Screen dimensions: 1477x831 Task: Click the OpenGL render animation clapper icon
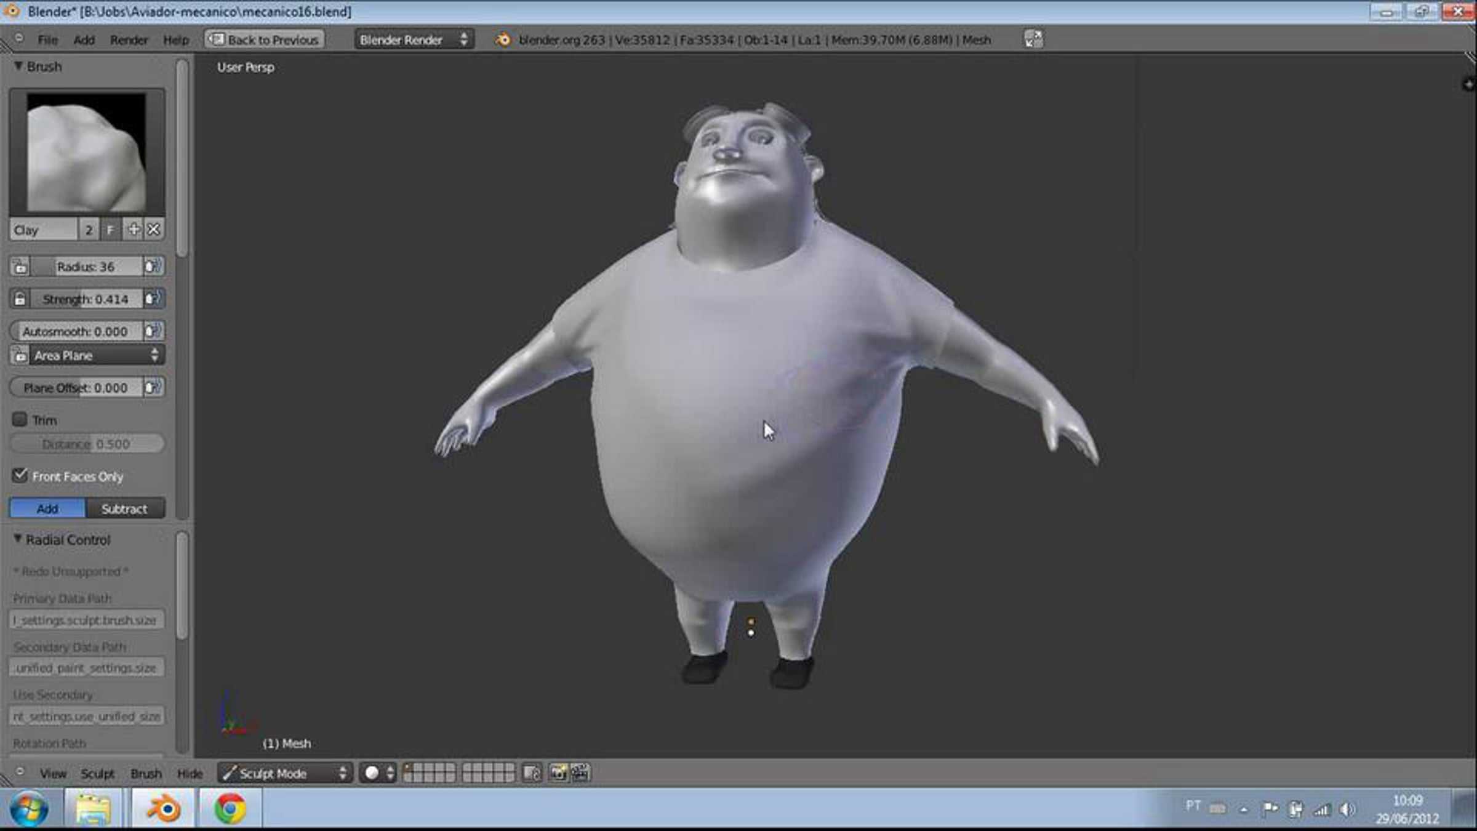[580, 773]
